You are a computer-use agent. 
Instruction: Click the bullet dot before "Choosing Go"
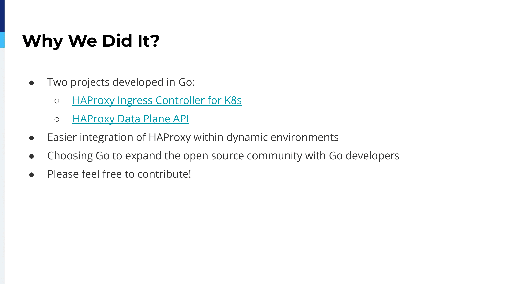32,156
